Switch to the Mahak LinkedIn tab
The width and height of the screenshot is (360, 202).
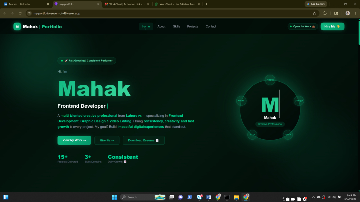pos(27,4)
